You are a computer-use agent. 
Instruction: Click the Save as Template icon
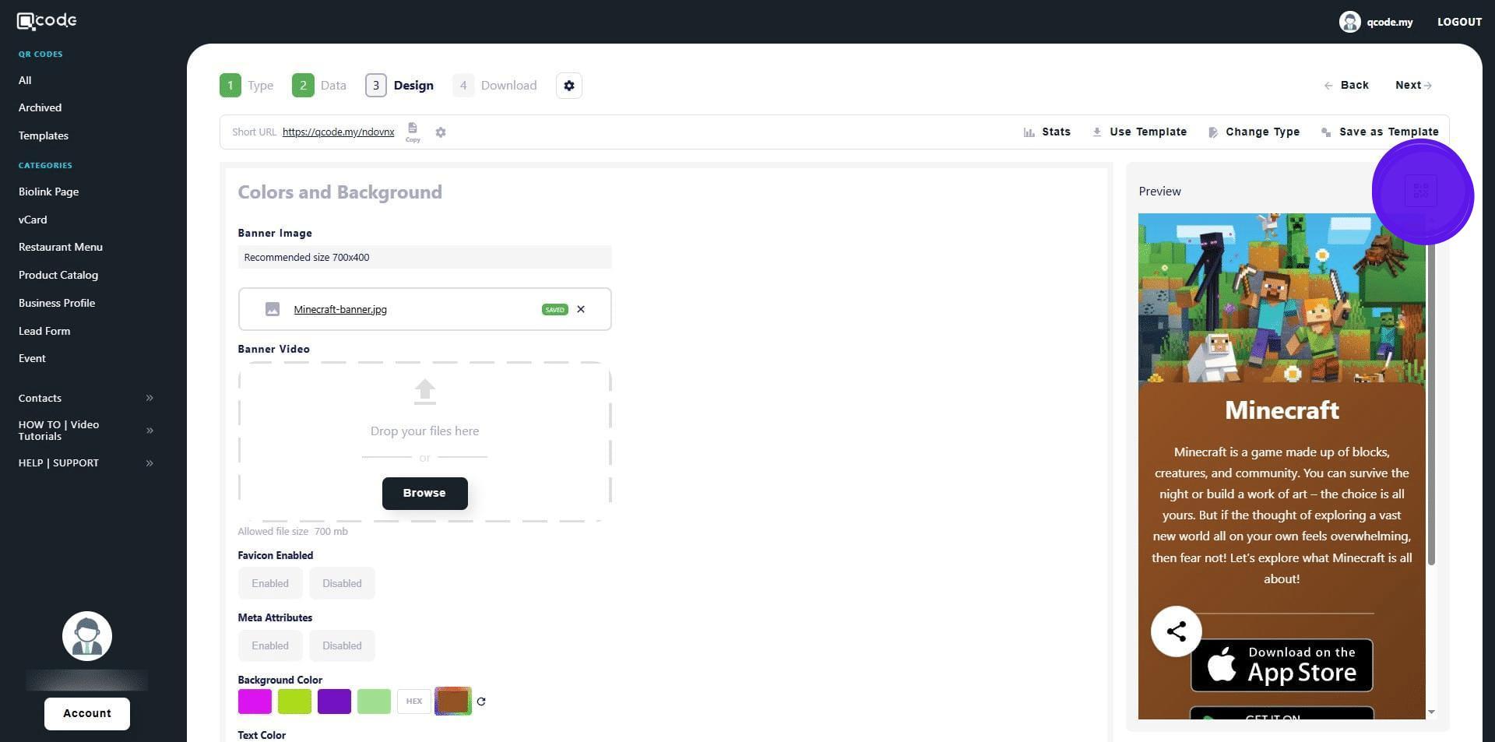pyautogui.click(x=1326, y=132)
